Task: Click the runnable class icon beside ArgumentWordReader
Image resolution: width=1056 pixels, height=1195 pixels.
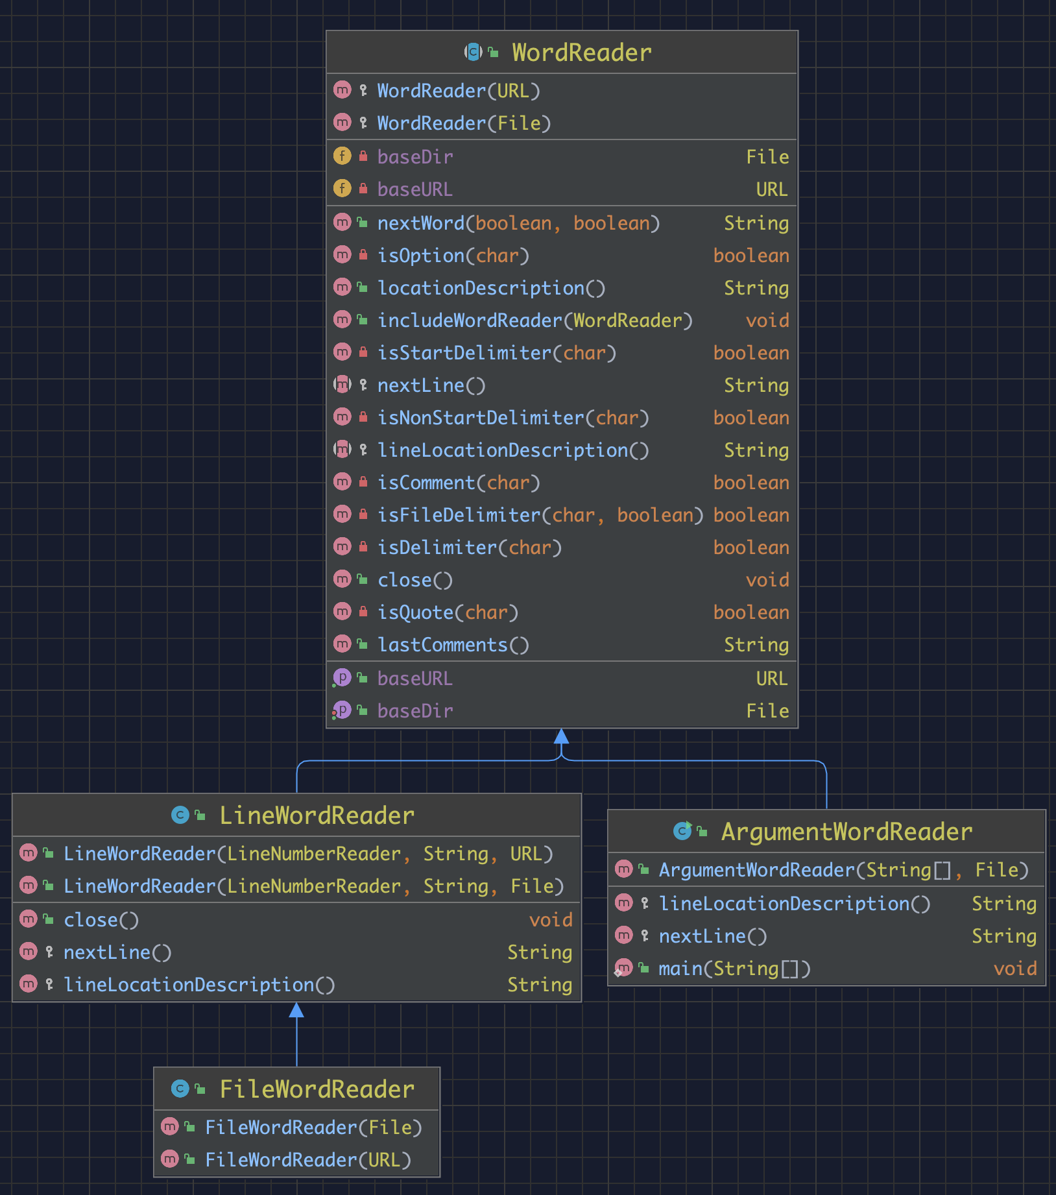Action: (682, 831)
